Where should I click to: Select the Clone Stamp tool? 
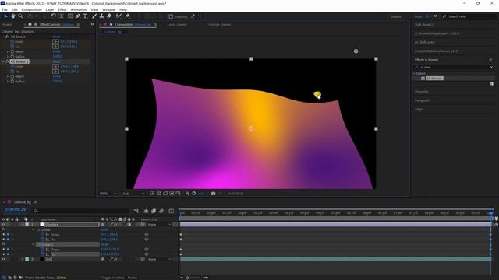pyautogui.click(x=102, y=16)
